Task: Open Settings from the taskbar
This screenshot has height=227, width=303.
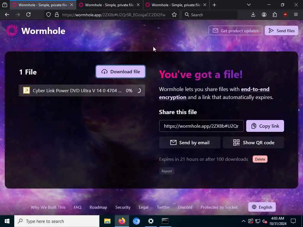Action: click(x=151, y=221)
